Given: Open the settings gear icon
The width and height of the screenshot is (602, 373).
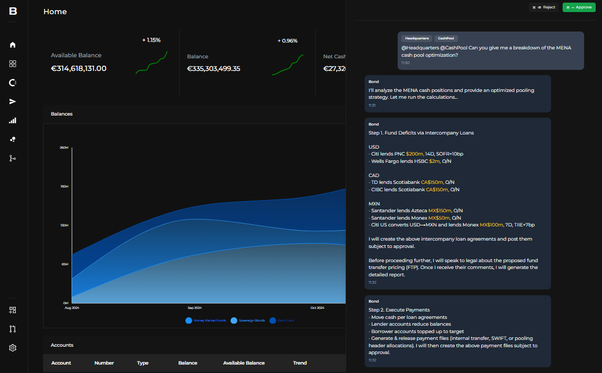Looking at the screenshot, I should coord(13,348).
